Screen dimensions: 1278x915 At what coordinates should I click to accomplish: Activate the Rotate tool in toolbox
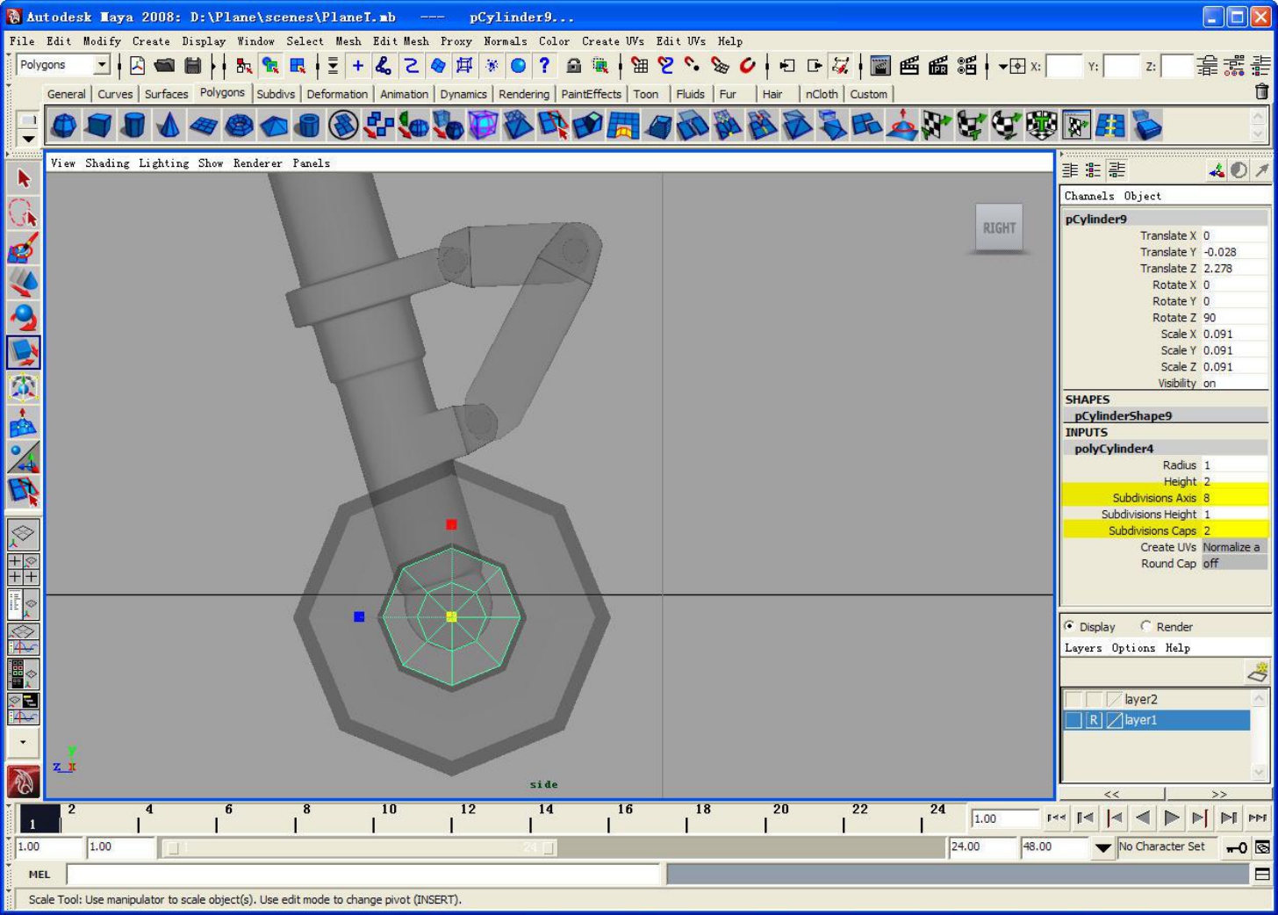[x=24, y=317]
